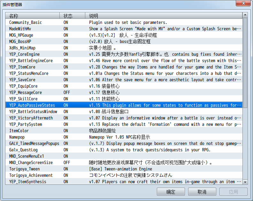
Task: Click the 物品颜色描绘 description text
Action: (x=102, y=131)
